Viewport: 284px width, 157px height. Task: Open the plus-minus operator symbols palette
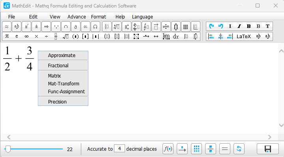coord(36,27)
